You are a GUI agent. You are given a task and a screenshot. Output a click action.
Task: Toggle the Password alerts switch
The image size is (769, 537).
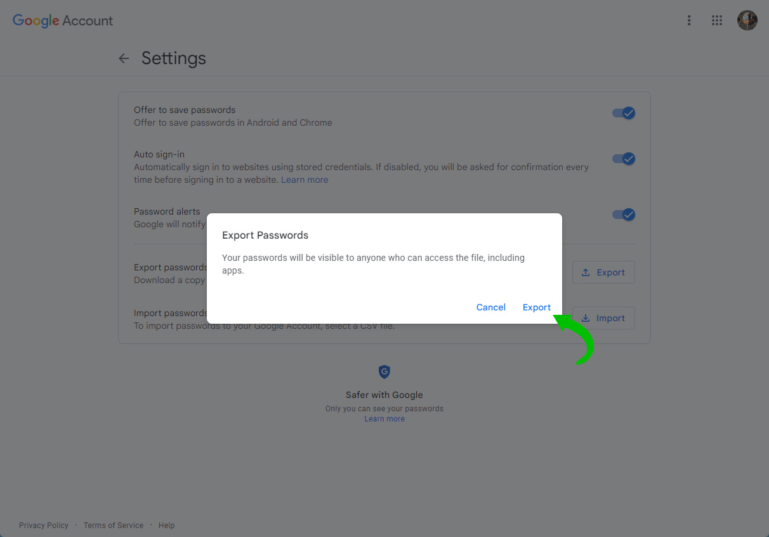pos(624,215)
